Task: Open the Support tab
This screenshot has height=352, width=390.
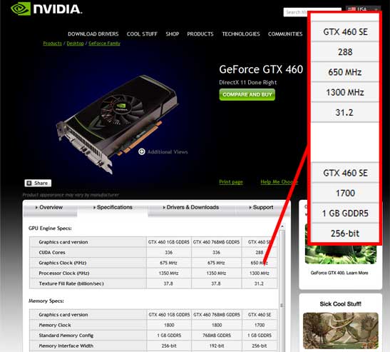Action: point(261,207)
